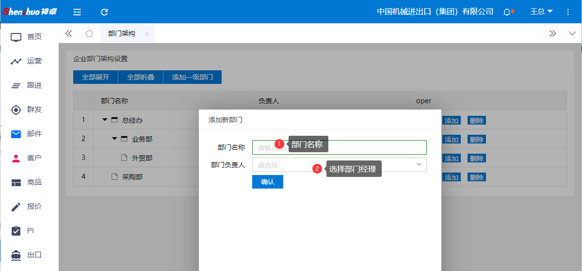This screenshot has height=271, width=582.
Task: Switch to the 部门架构 tab
Action: [122, 33]
